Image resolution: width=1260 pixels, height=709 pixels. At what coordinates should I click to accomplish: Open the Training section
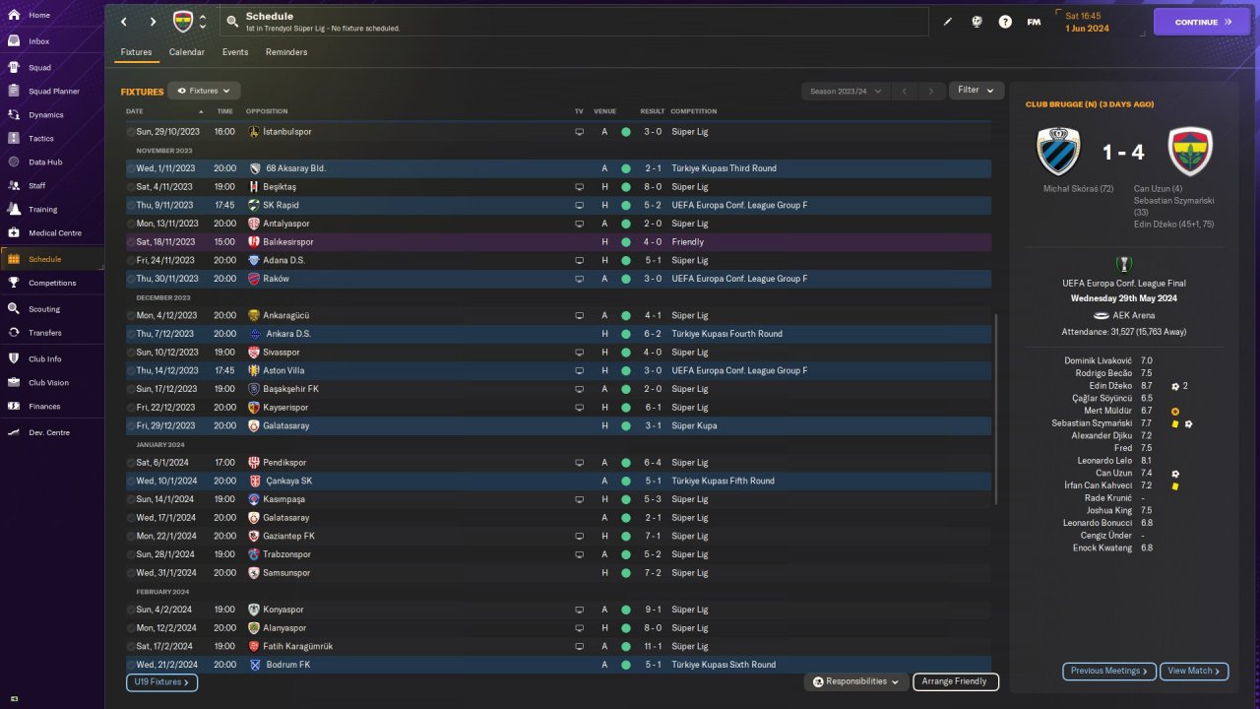click(x=43, y=210)
